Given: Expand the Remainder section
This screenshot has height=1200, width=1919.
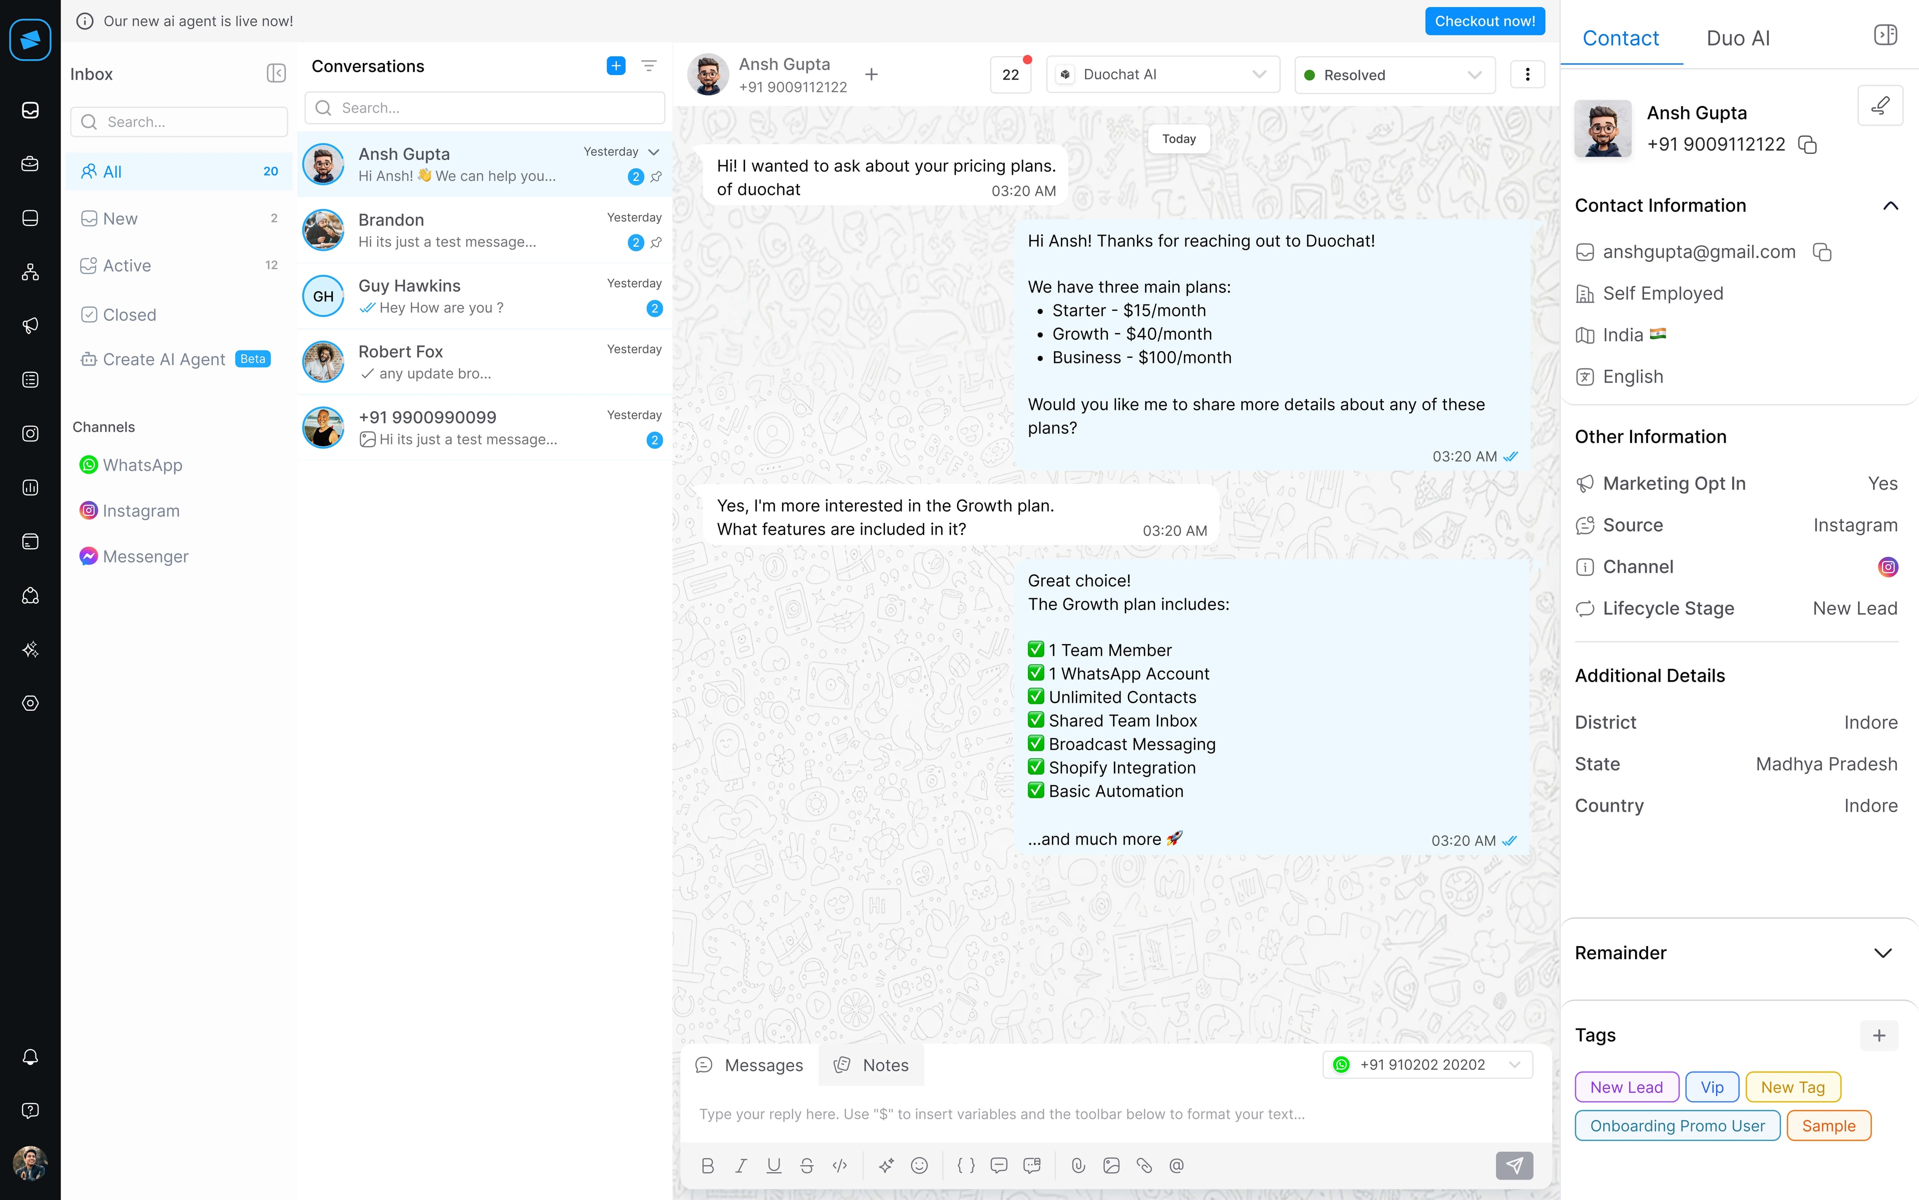Looking at the screenshot, I should [x=1883, y=953].
